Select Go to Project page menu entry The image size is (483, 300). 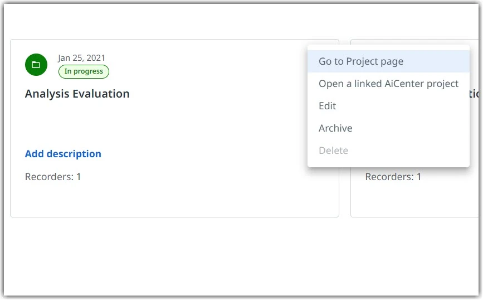tap(388, 61)
